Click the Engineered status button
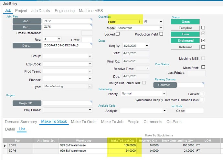 [185, 40]
